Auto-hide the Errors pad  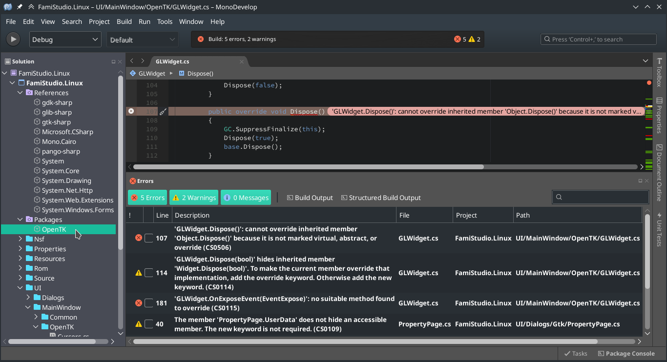(640, 181)
